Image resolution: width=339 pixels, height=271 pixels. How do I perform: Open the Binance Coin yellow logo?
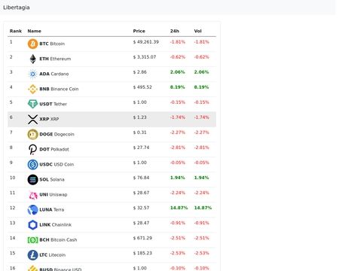(32, 89)
